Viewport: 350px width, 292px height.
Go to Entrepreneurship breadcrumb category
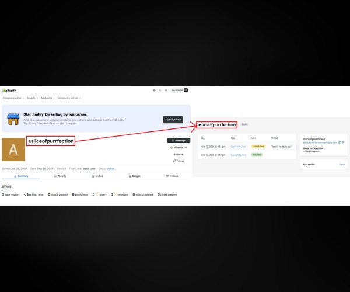click(x=12, y=98)
